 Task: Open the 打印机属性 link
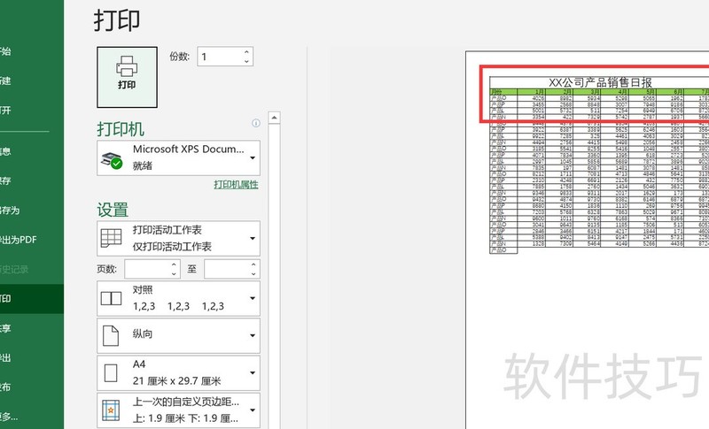[236, 184]
